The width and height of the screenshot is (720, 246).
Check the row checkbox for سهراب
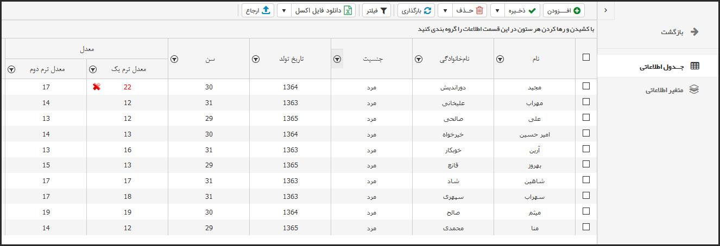(x=586, y=196)
